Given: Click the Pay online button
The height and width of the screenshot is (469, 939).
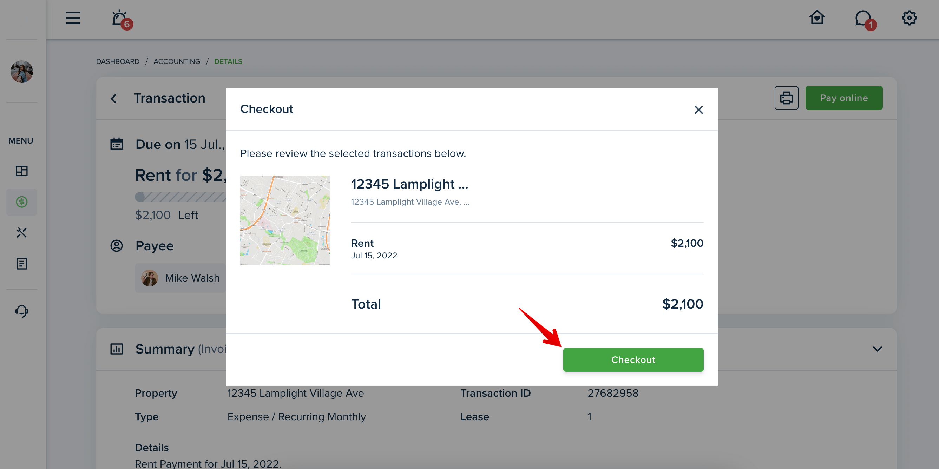Looking at the screenshot, I should 844,98.
